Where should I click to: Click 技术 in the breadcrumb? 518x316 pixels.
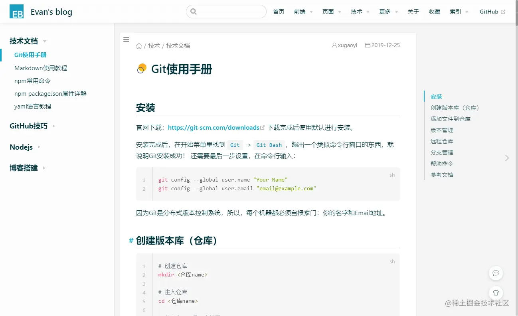[154, 45]
